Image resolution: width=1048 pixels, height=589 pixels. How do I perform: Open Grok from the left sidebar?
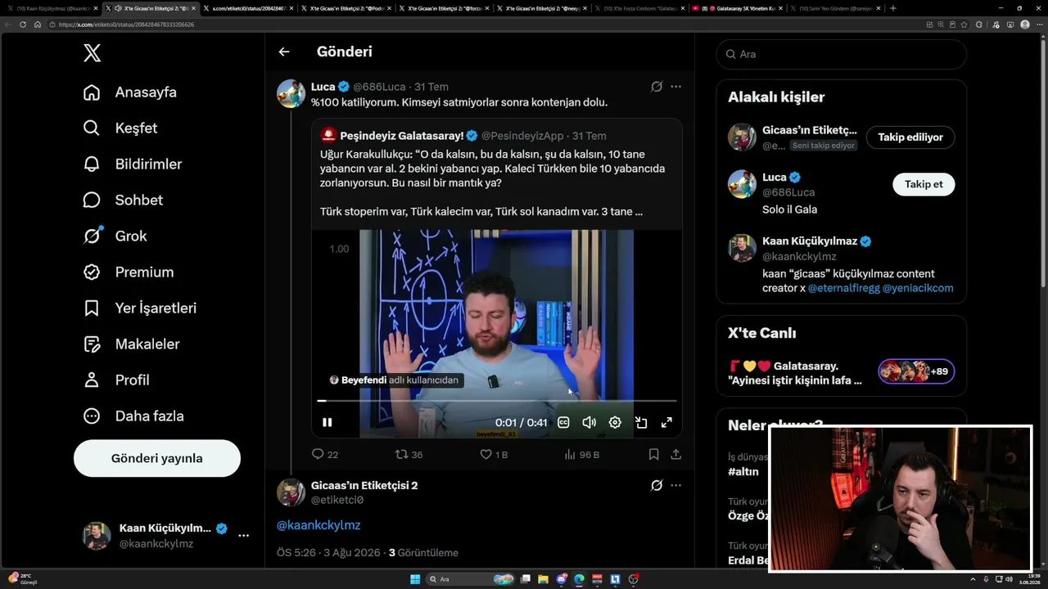(x=115, y=236)
